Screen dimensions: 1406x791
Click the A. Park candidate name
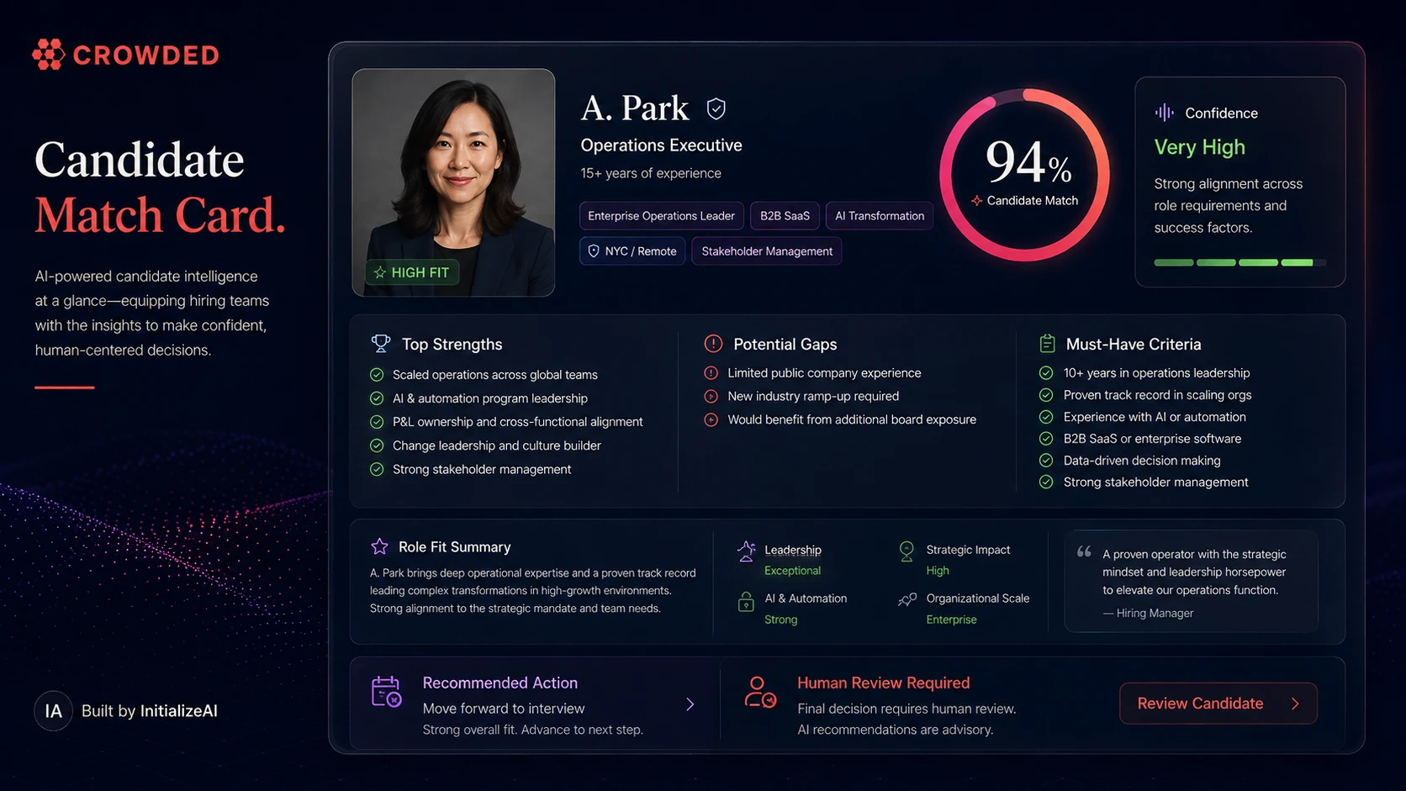pos(635,108)
